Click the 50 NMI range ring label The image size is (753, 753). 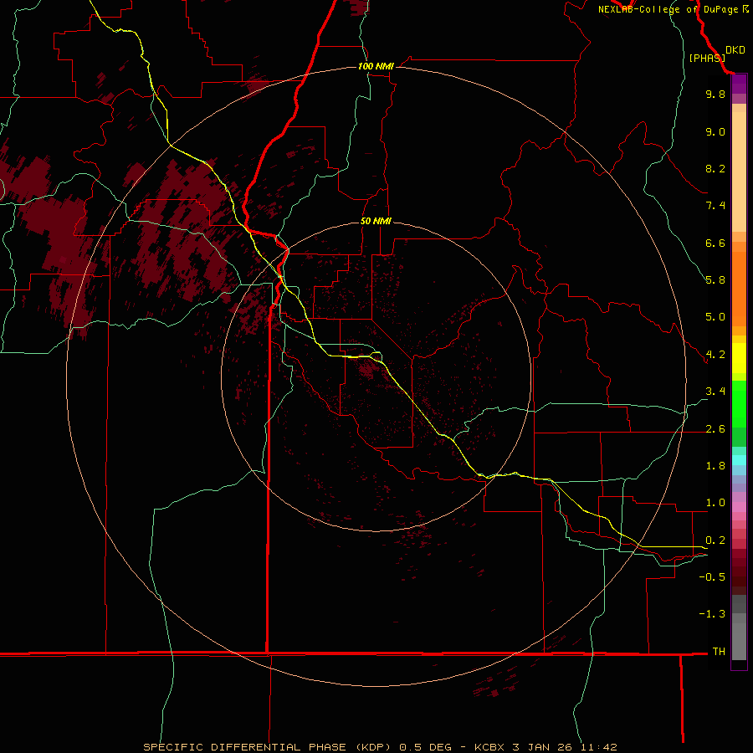376,221
